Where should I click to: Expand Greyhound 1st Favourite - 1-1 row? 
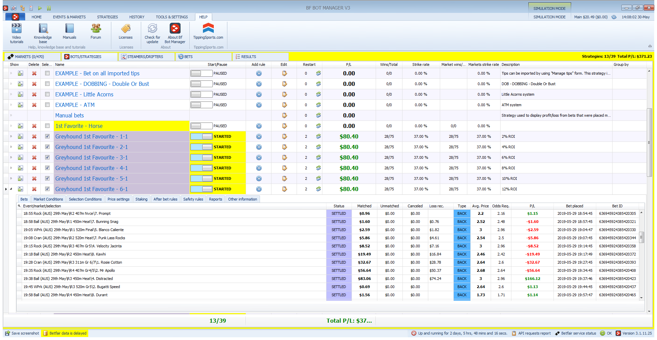point(11,136)
